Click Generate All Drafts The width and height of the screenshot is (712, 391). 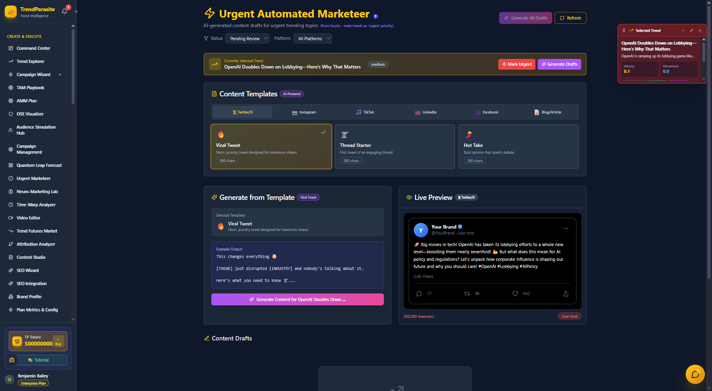pyautogui.click(x=525, y=18)
